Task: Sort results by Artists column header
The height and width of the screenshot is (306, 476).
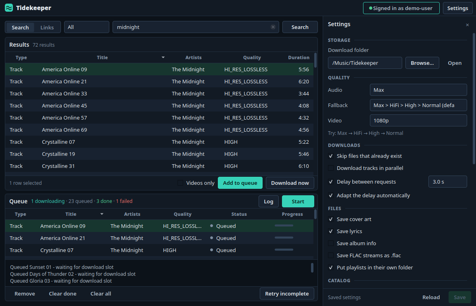Action: [x=193, y=58]
